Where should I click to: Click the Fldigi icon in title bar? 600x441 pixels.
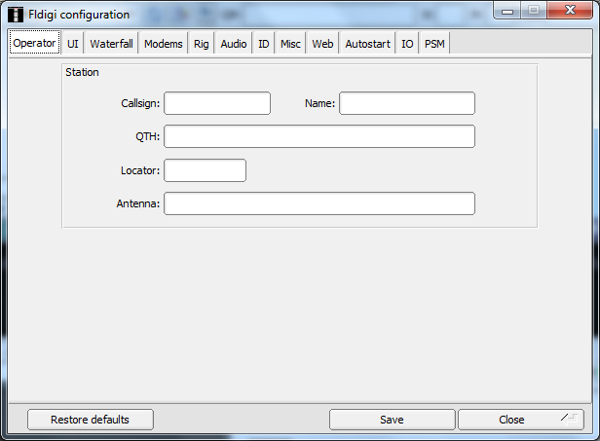coord(16,14)
